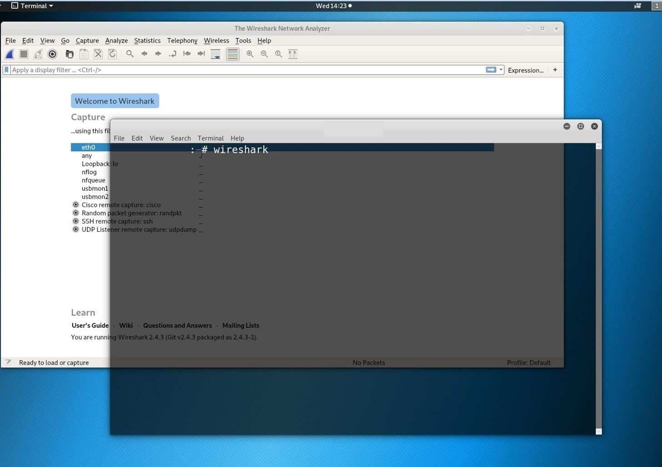Open the Terminal application menu in top bar
The image size is (662, 467).
32,6
